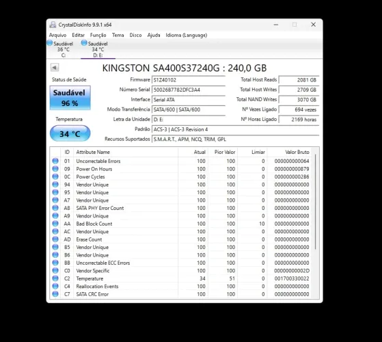382x342 pixels.
Task: Minimize the CrystalDiskInfo window
Action: pos(276,25)
